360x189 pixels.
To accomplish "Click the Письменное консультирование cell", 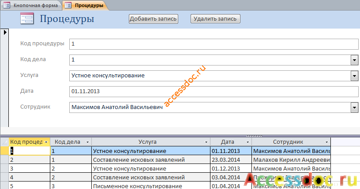I will [x=151, y=186].
